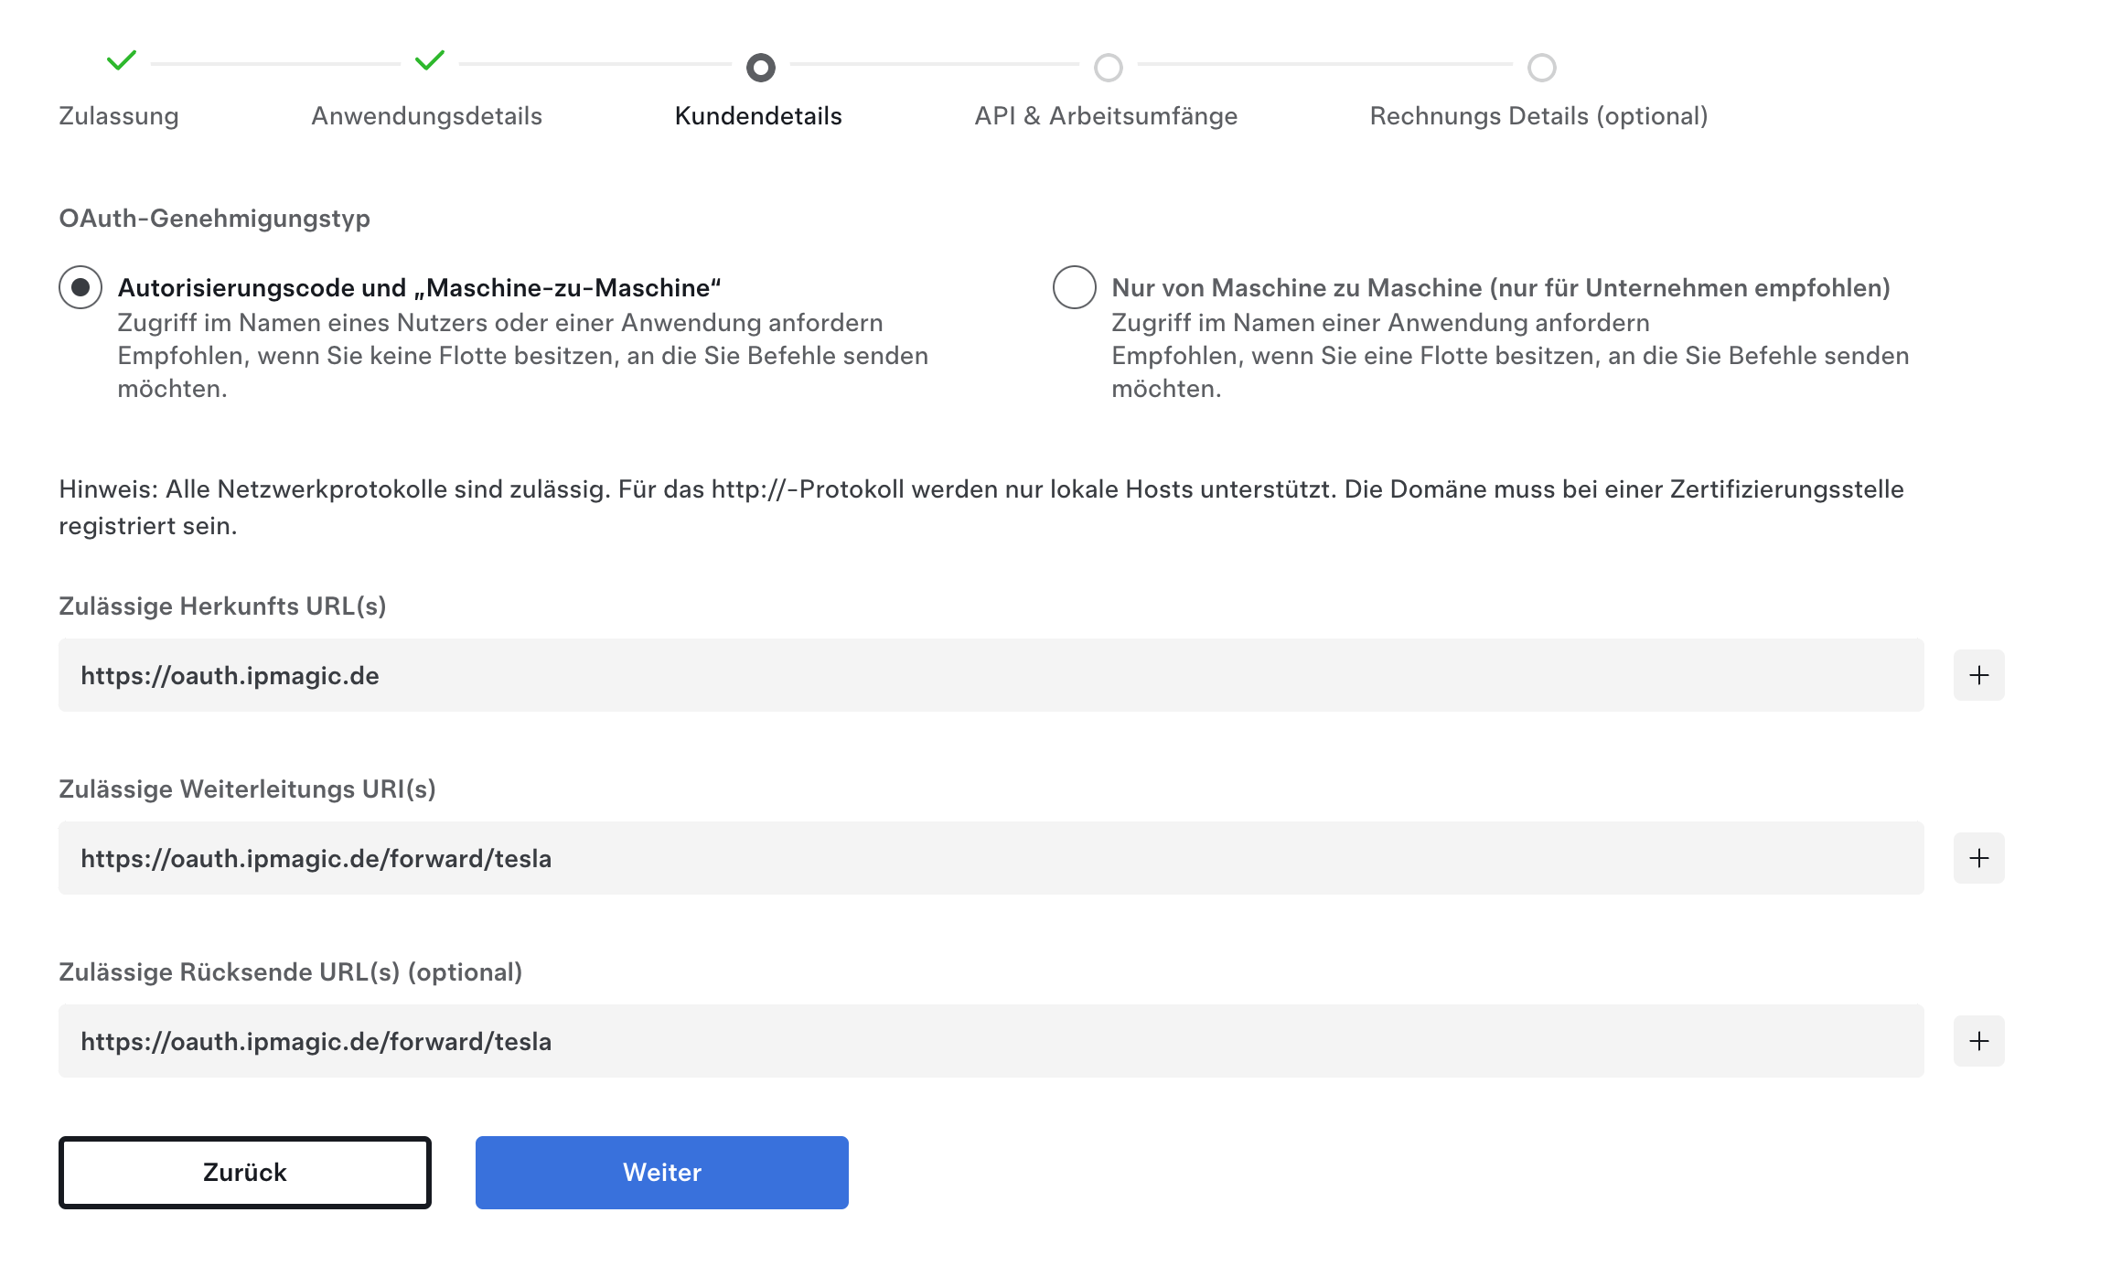Focus the Zulässige Weiterleitungs URI input field
Viewport: 2111px width, 1277px height.
[991, 858]
